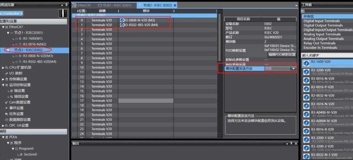
Task: Click the 轴组设置 icon
Action: [11, 97]
